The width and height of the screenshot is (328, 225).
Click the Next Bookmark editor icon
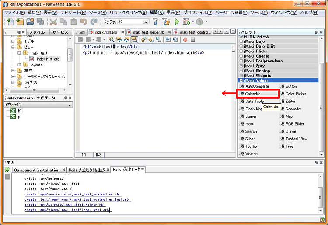(151, 40)
